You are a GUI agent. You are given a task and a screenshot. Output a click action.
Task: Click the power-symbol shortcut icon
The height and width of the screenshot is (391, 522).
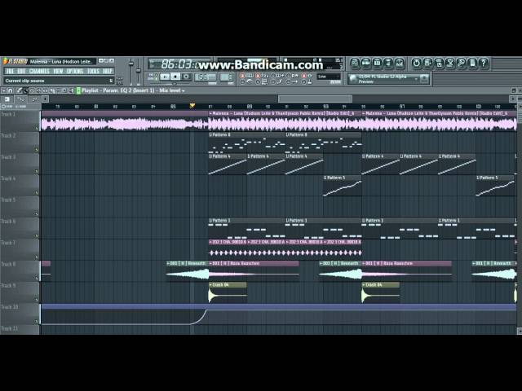[416, 63]
